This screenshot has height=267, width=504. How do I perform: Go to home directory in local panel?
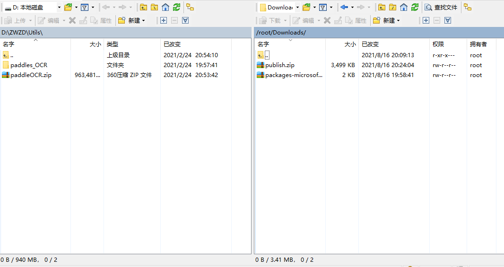pos(165,7)
